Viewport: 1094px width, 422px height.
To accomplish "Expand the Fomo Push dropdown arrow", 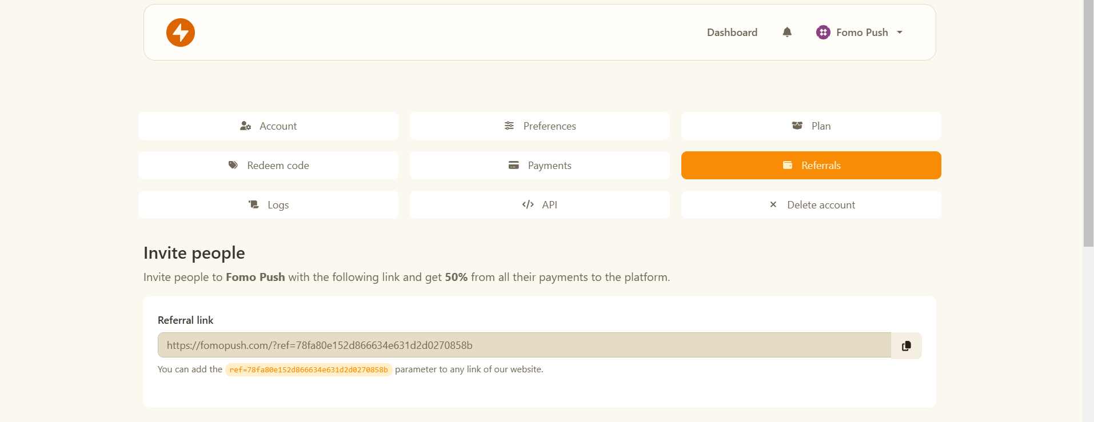I will [900, 33].
